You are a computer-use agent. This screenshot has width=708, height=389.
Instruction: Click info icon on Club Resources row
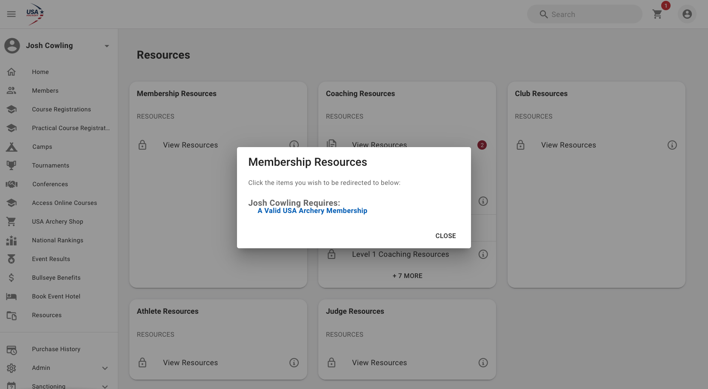672,145
